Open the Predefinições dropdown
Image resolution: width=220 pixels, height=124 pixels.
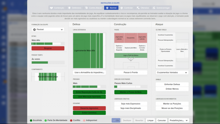coord(179,120)
